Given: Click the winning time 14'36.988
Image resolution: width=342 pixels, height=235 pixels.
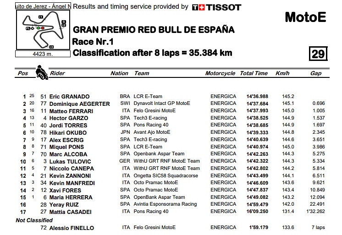Looking at the screenshot, I should [257, 97].
